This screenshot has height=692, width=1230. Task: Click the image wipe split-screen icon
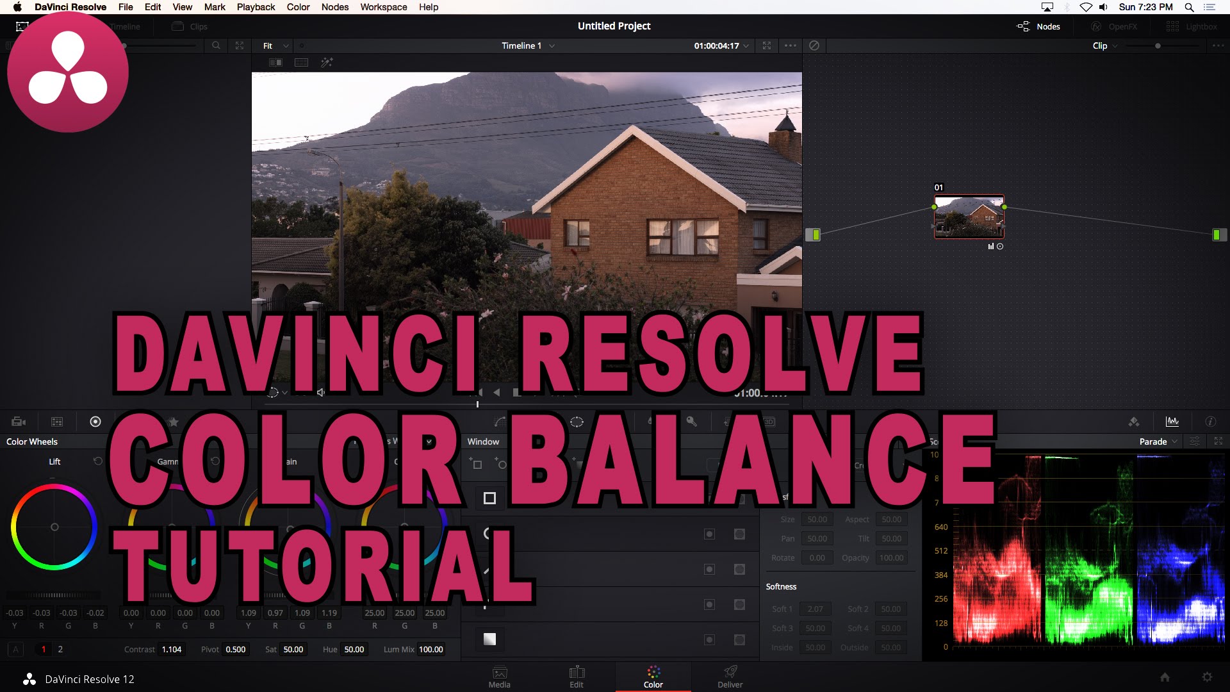coord(275,62)
